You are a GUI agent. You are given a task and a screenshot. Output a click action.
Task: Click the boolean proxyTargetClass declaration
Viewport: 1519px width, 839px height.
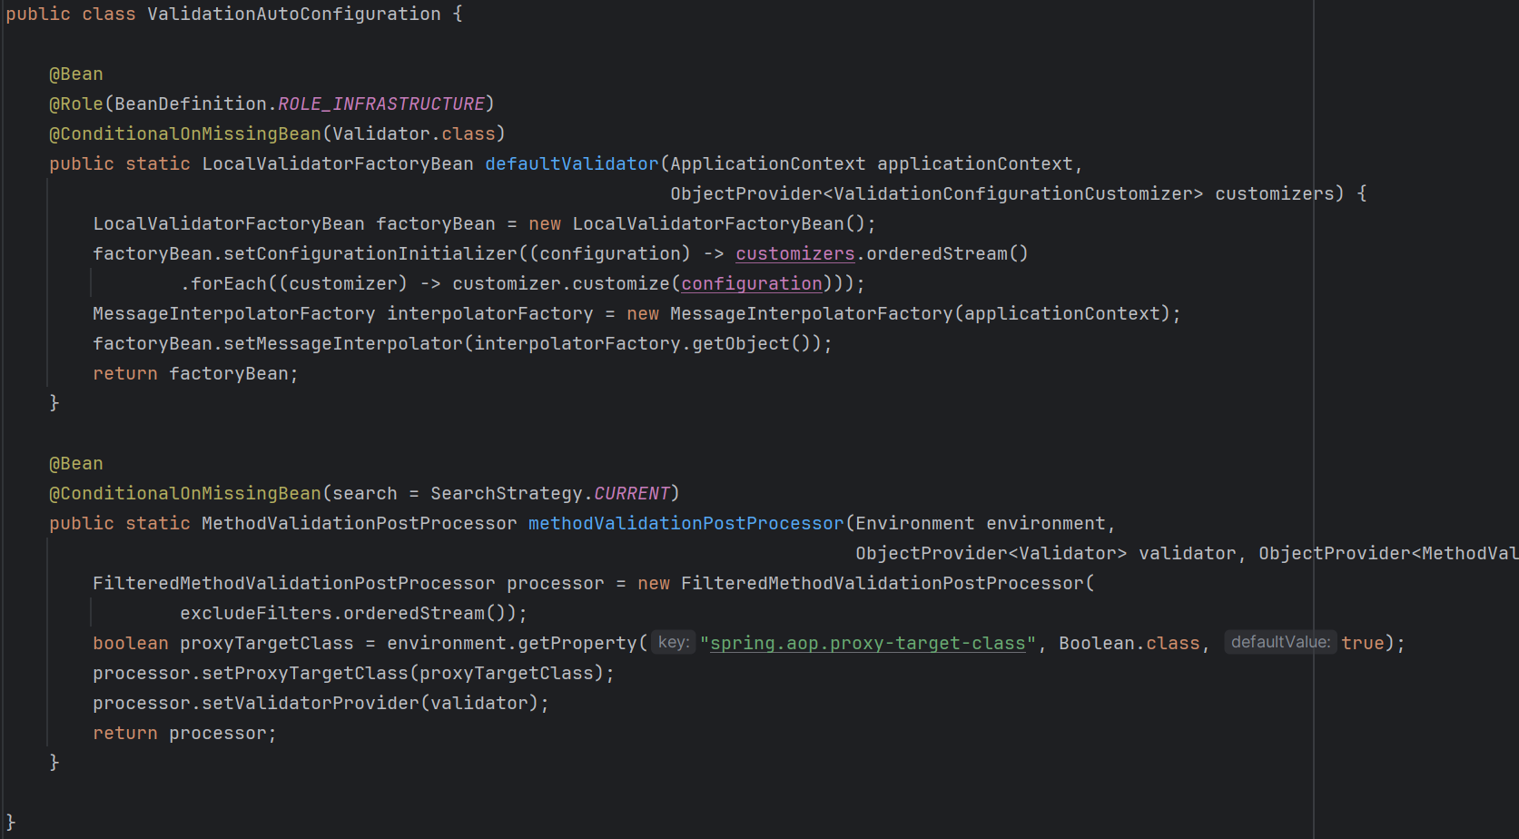coord(223,643)
